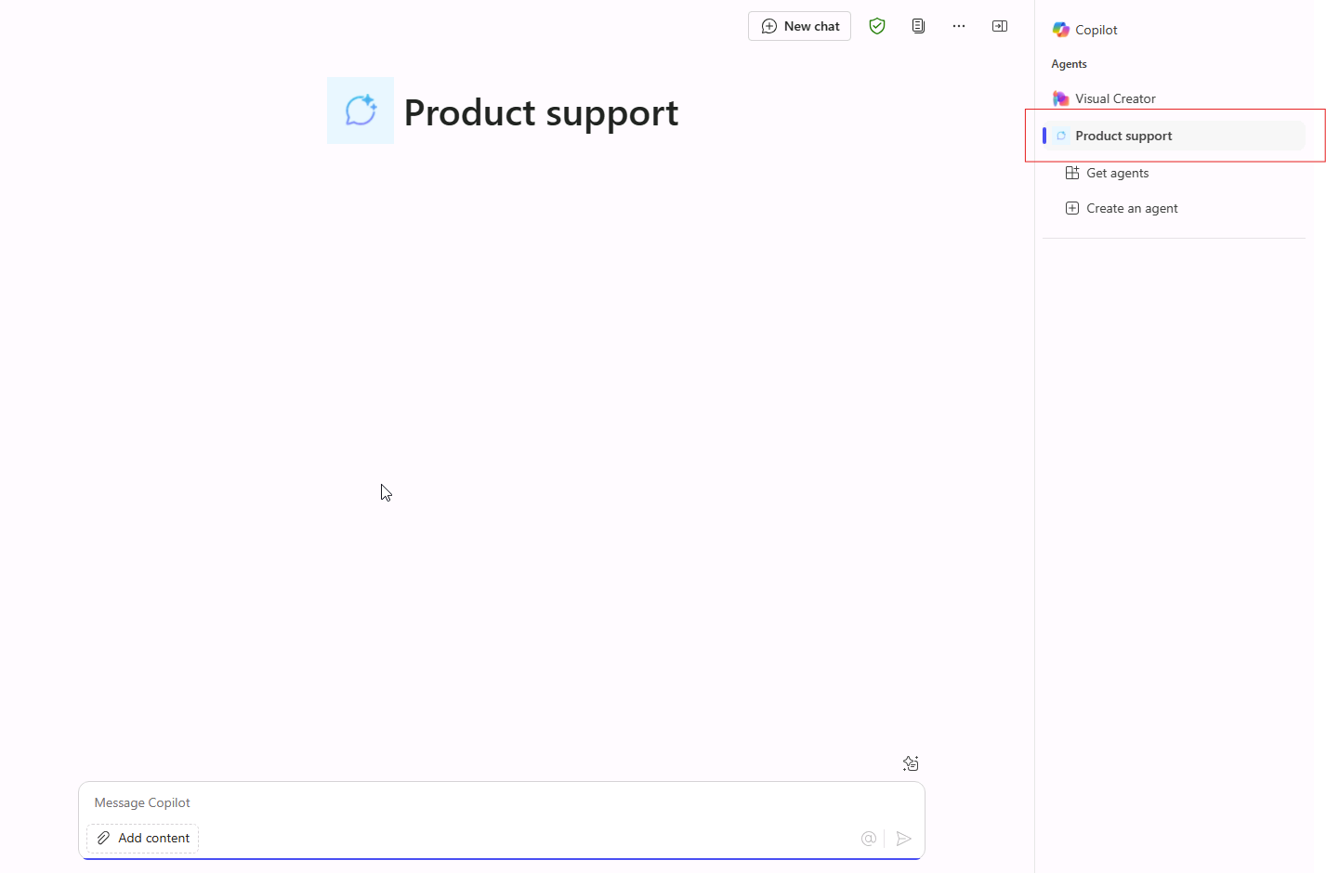Click the Product support page title
Image resolution: width=1326 pixels, height=873 pixels.
tap(541, 112)
